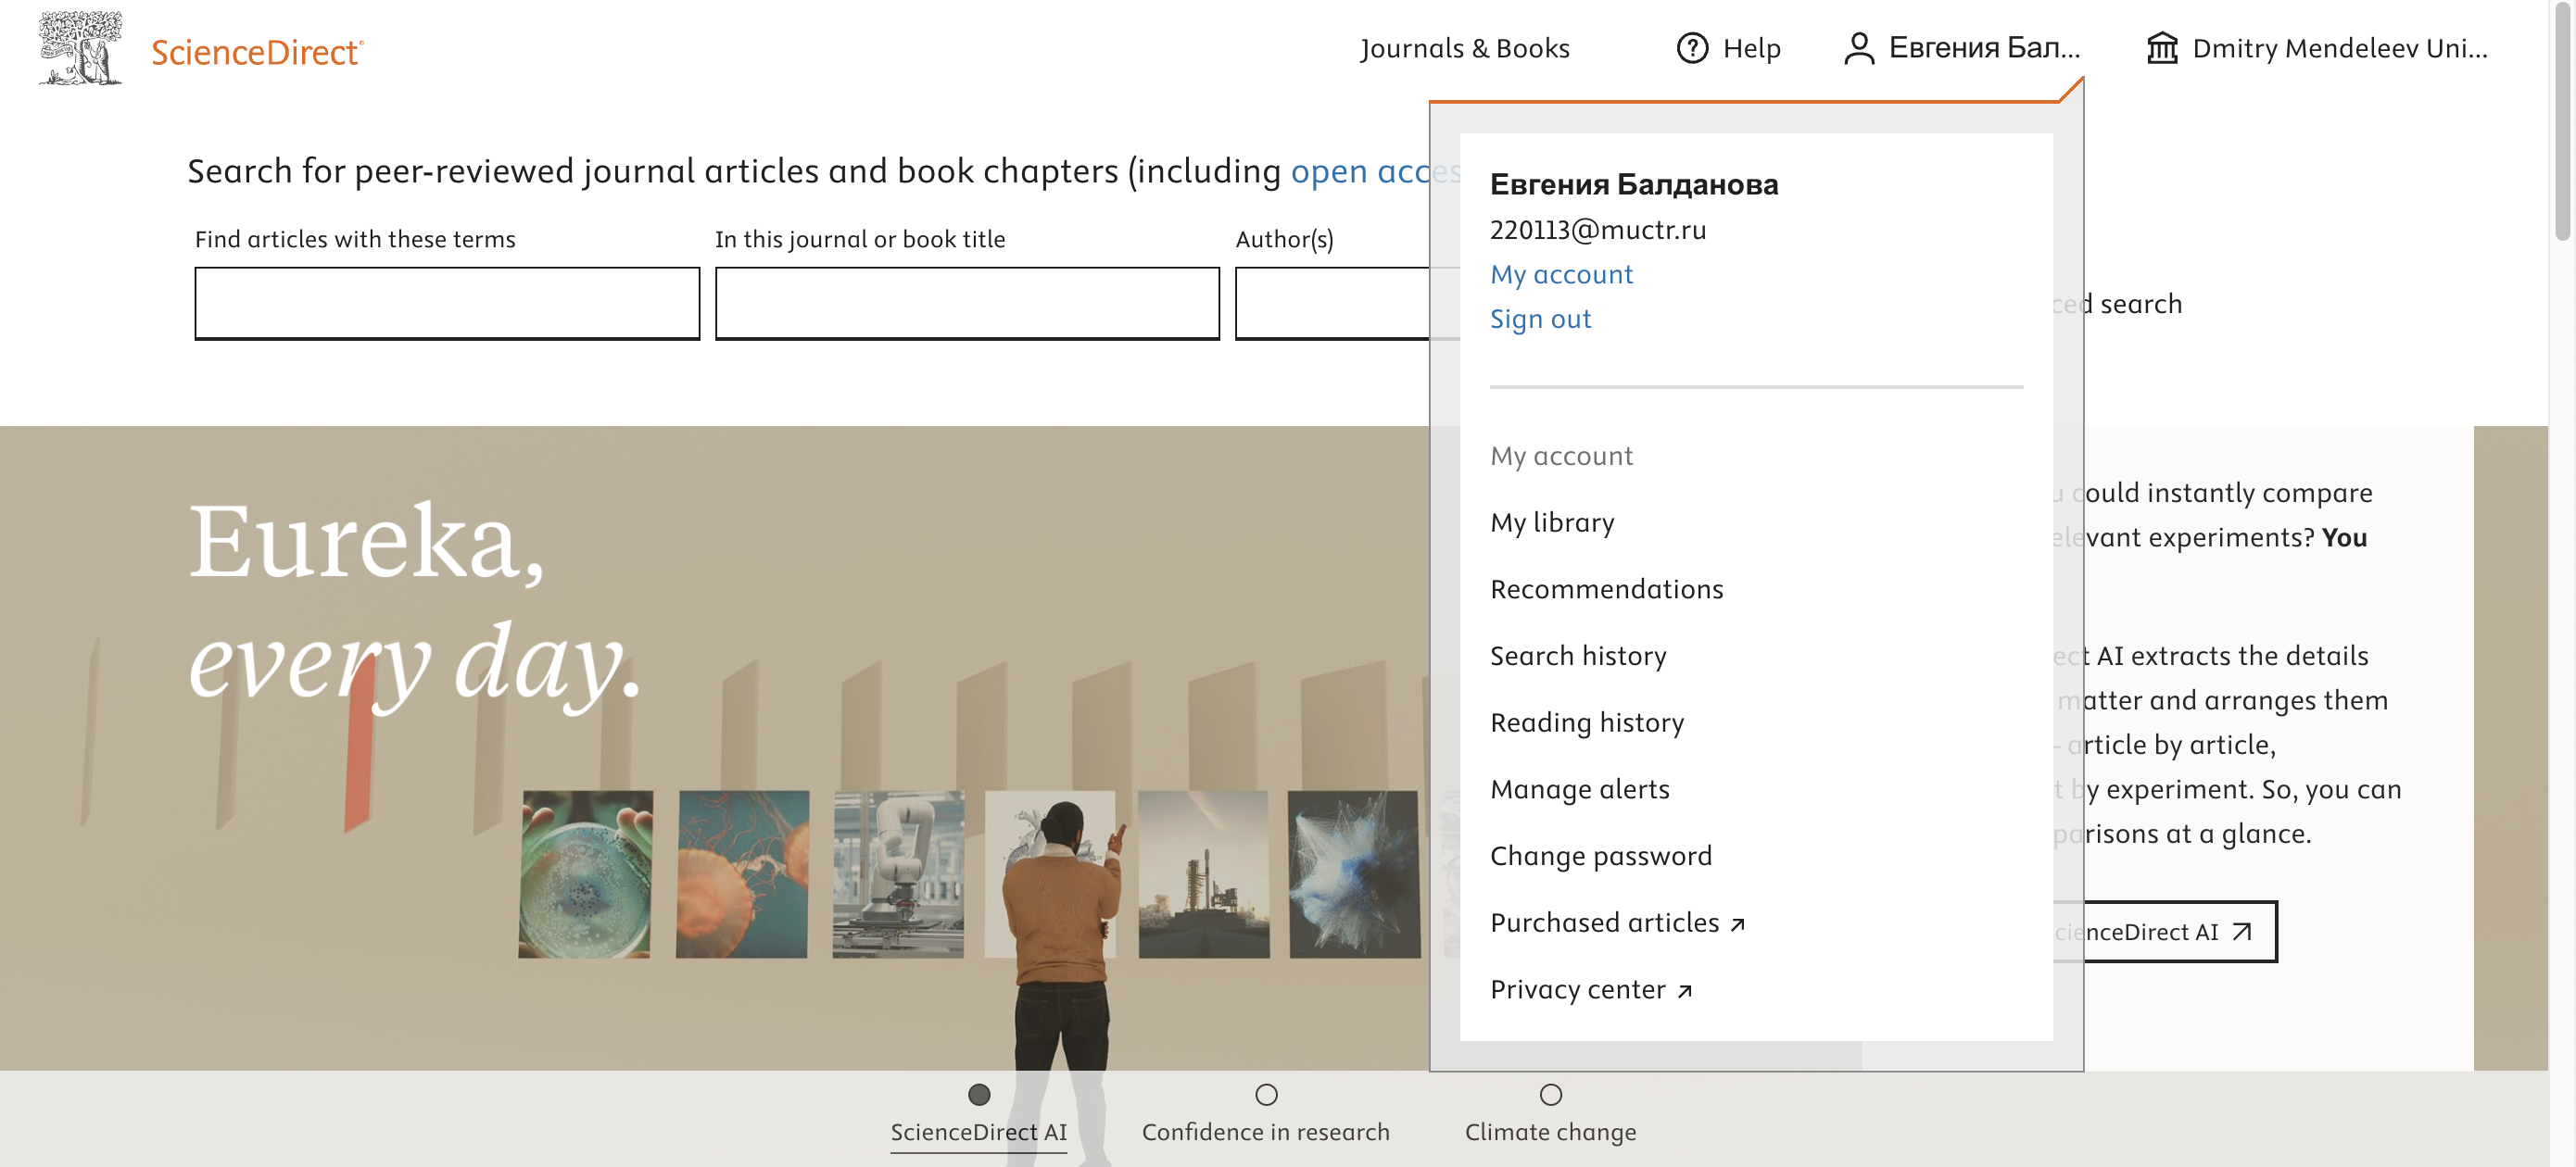Click the user profile person icon

(x=1857, y=48)
